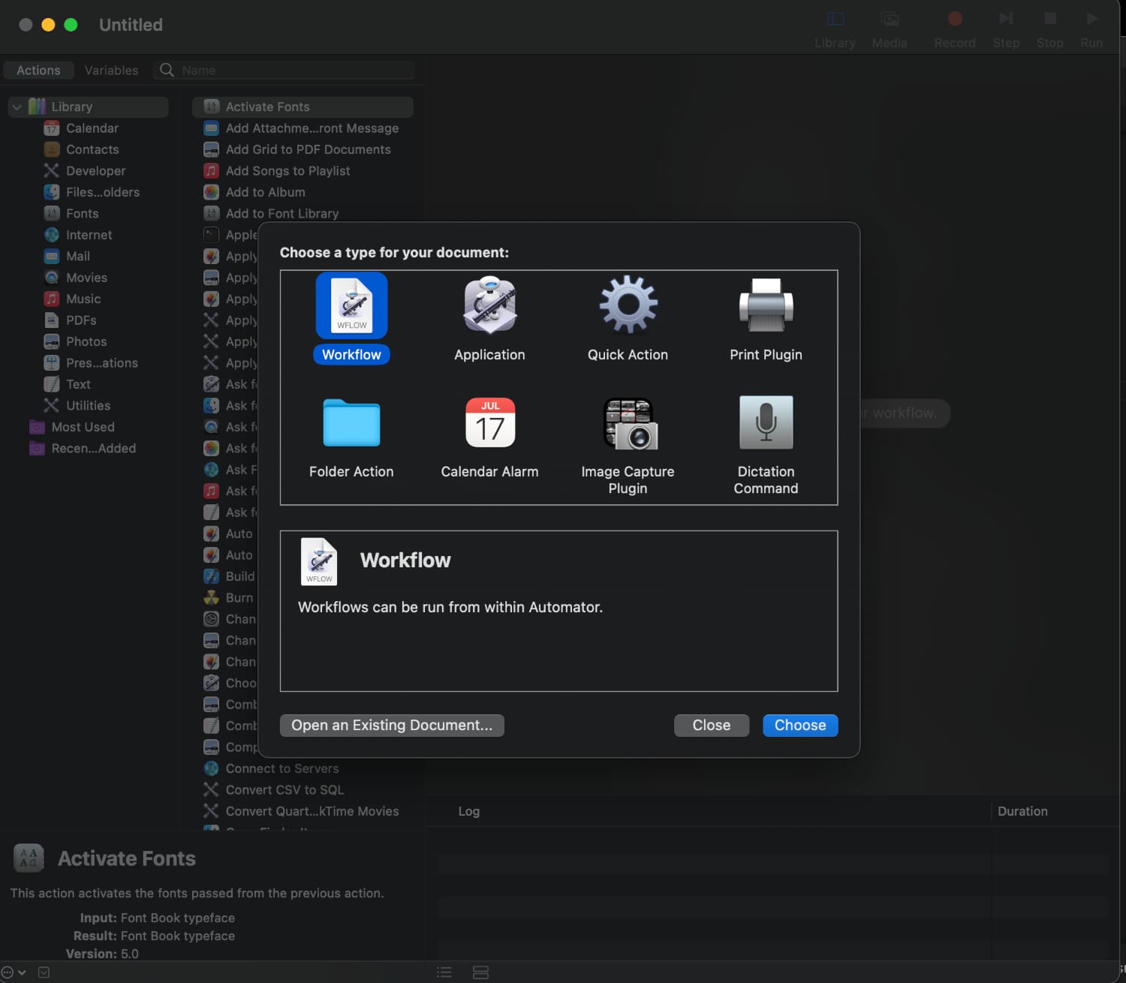
Task: Select the Application document type
Action: pos(489,318)
